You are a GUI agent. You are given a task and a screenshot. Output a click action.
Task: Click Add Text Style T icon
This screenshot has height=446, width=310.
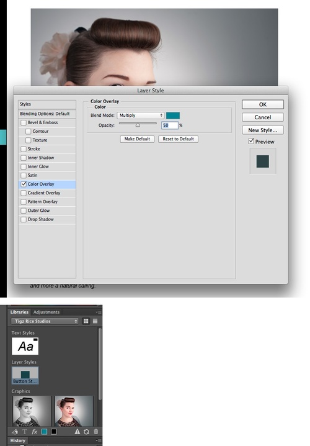click(x=25, y=432)
